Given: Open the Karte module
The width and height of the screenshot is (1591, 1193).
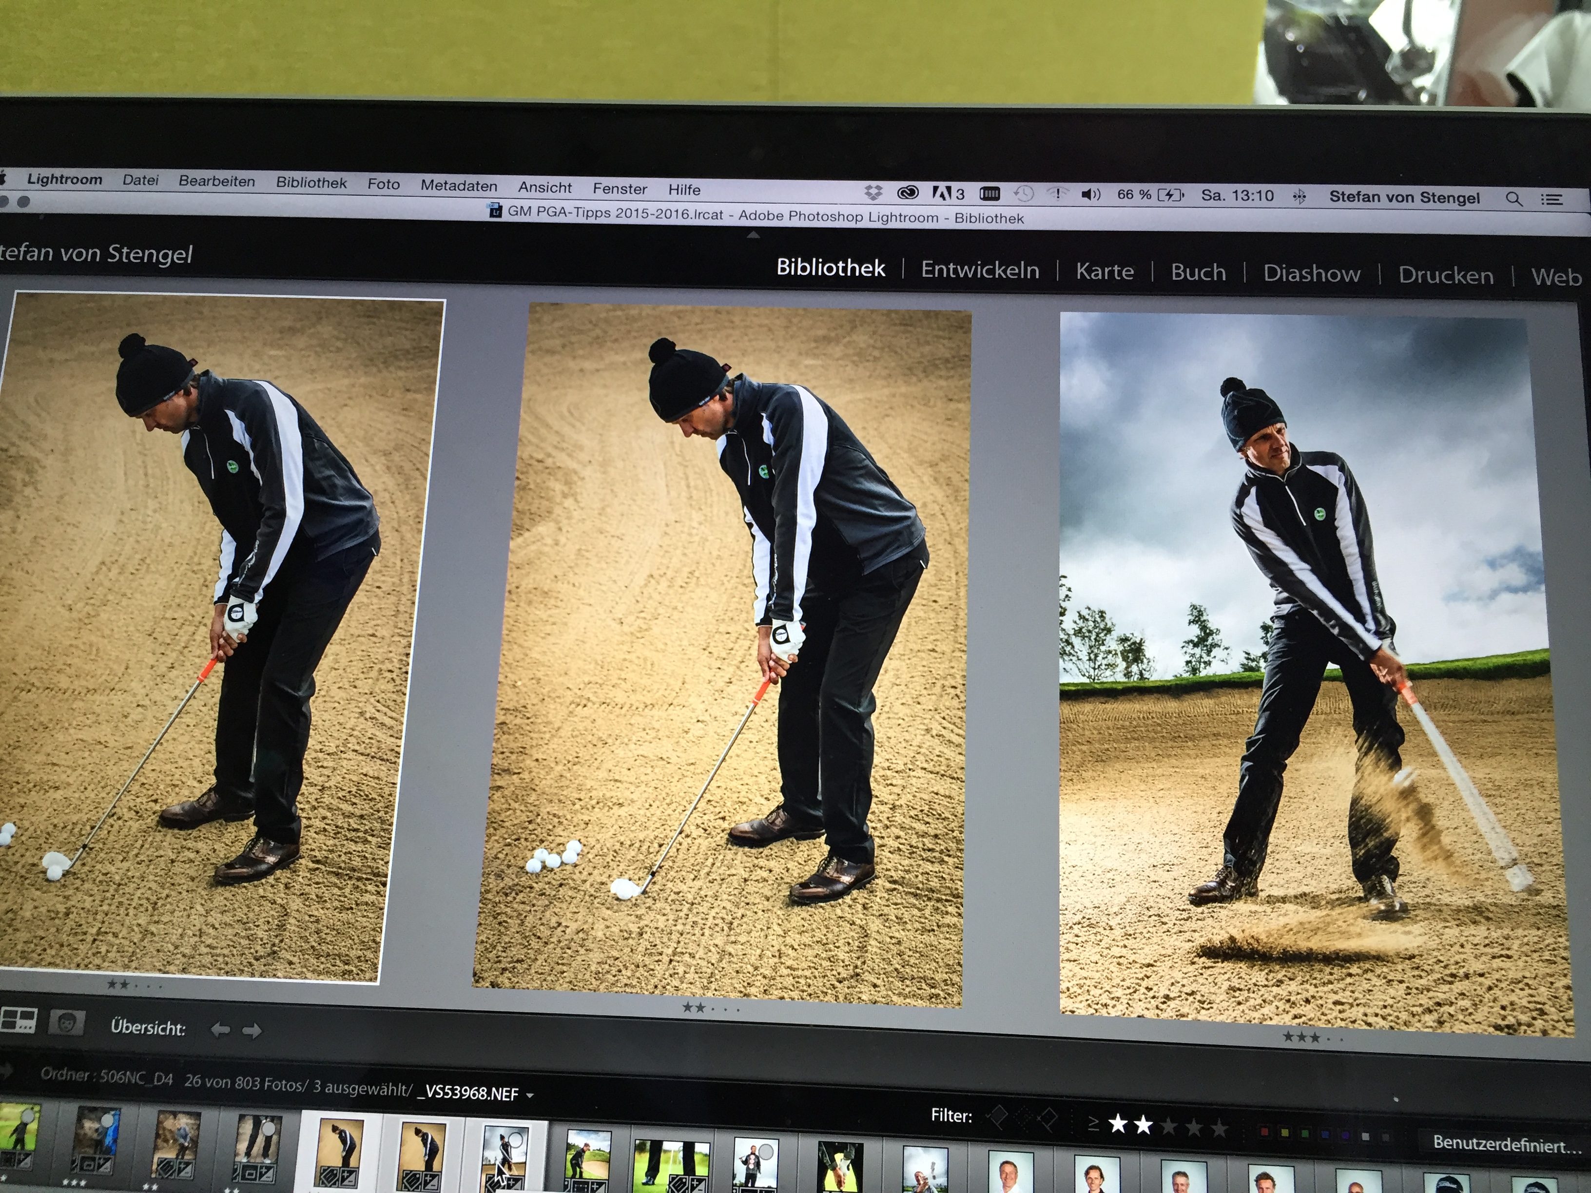Looking at the screenshot, I should 1104,271.
